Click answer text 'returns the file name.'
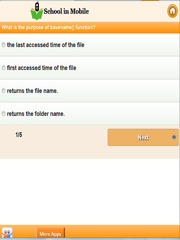This screenshot has height=240, width=180. click(x=32, y=91)
